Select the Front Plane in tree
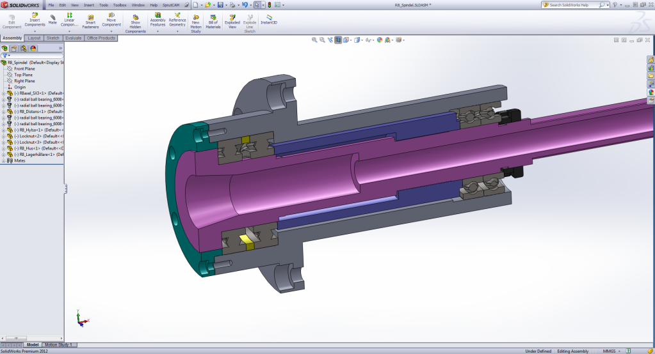 [x=24, y=69]
